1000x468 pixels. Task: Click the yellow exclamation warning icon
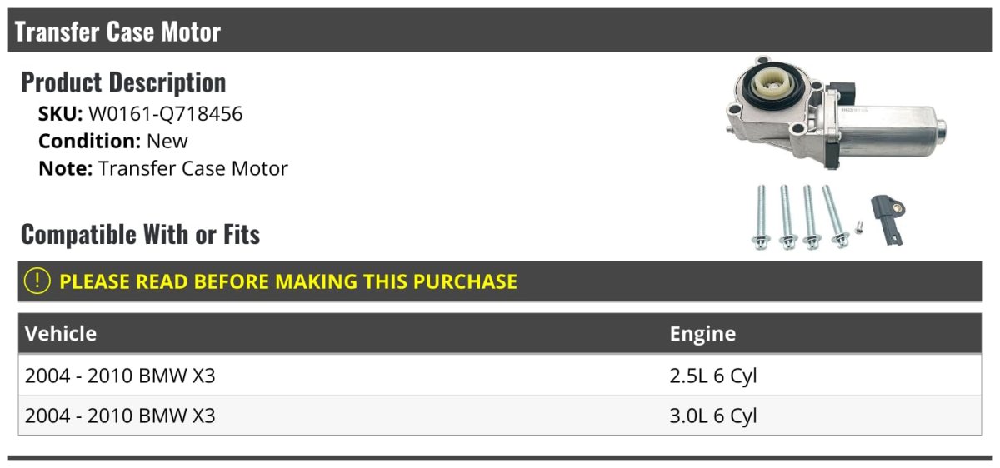[x=37, y=281]
